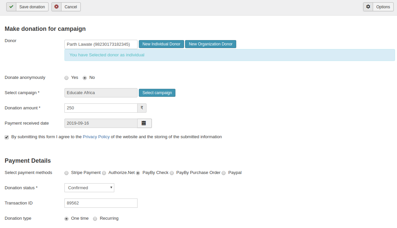The image size is (397, 228).
Task: Pick Authorize.Net payment option
Action: [104, 173]
